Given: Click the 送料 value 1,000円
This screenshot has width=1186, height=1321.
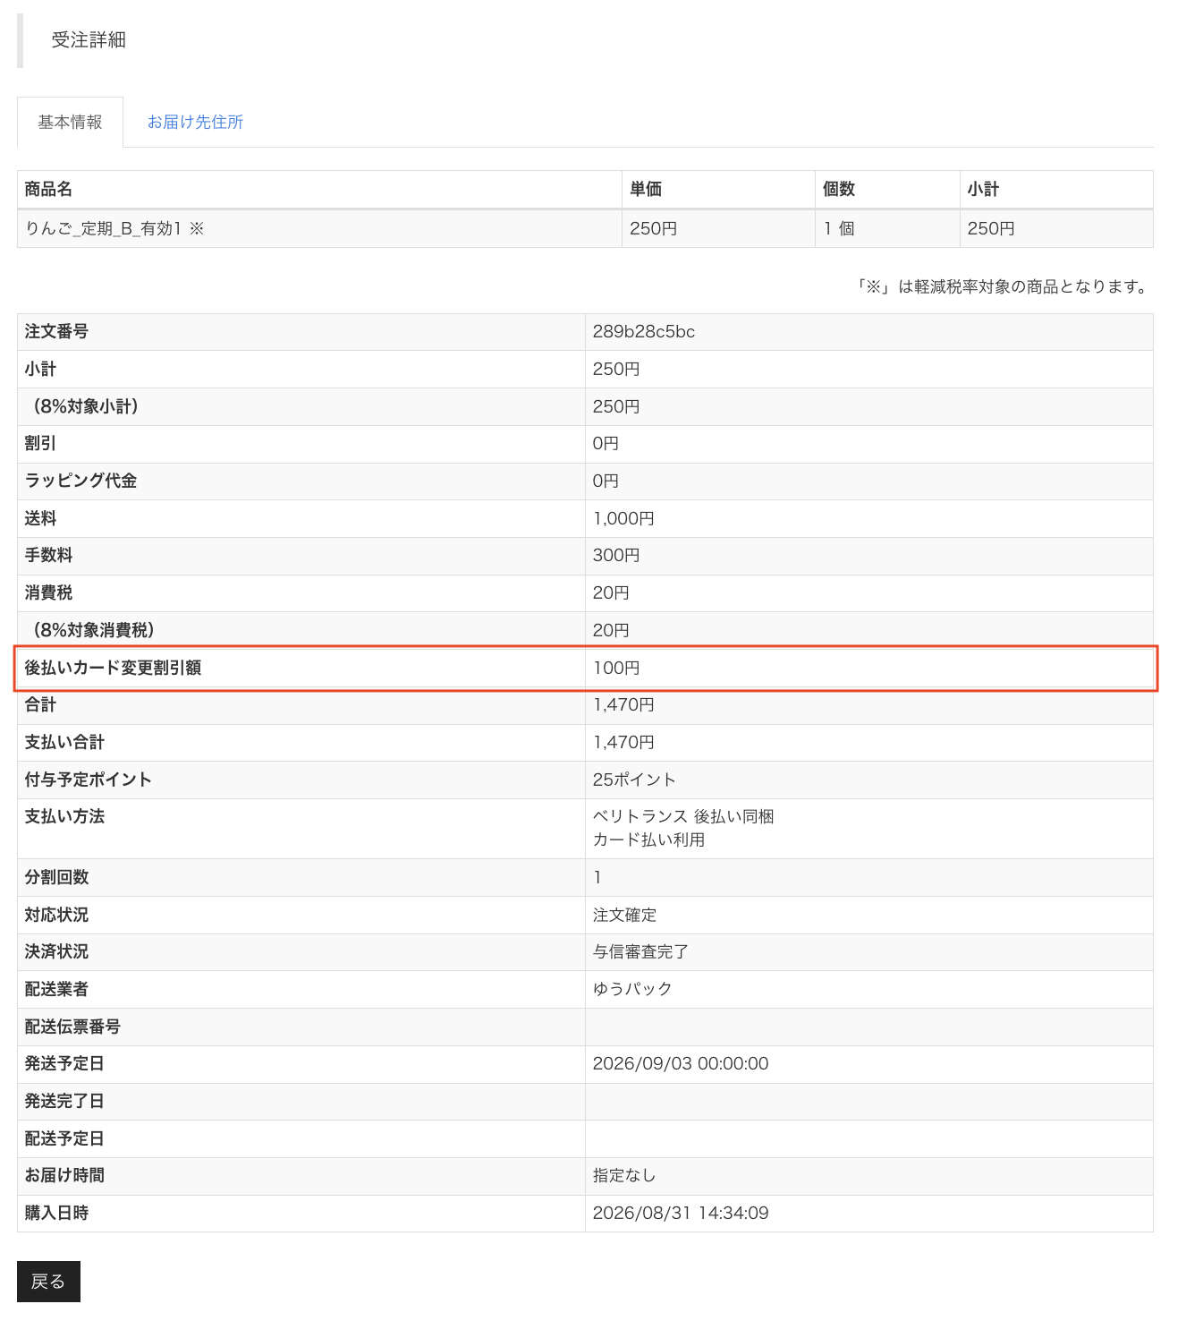Looking at the screenshot, I should click(623, 519).
